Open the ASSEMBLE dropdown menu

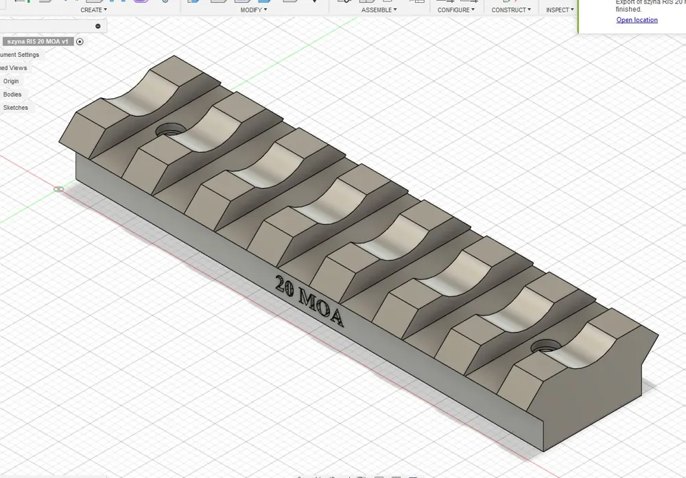point(379,10)
